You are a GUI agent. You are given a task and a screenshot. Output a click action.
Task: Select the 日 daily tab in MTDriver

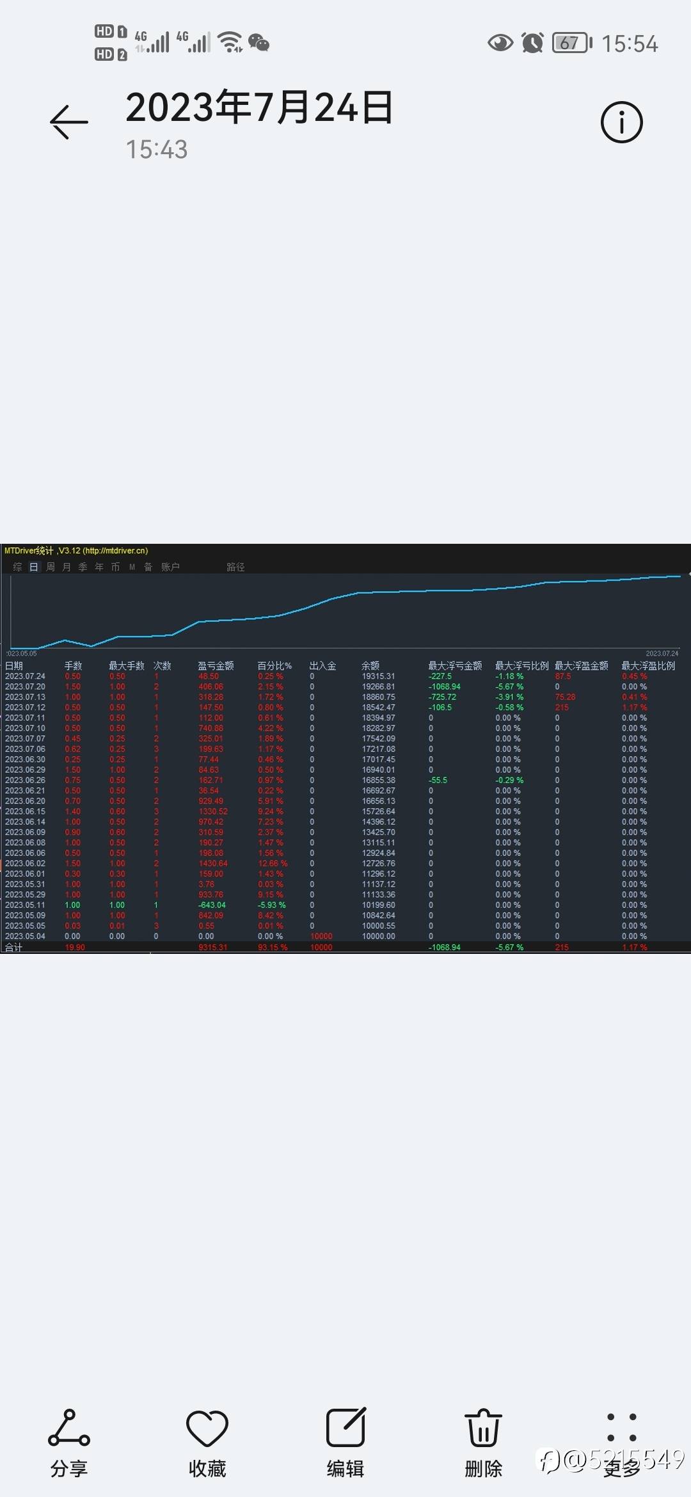[34, 567]
